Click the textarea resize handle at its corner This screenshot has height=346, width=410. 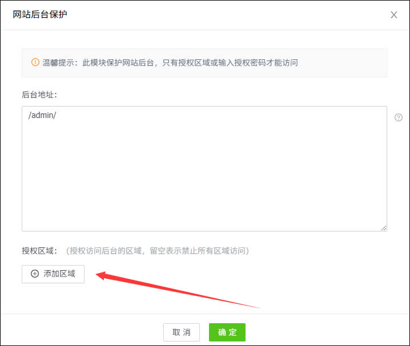[384, 227]
